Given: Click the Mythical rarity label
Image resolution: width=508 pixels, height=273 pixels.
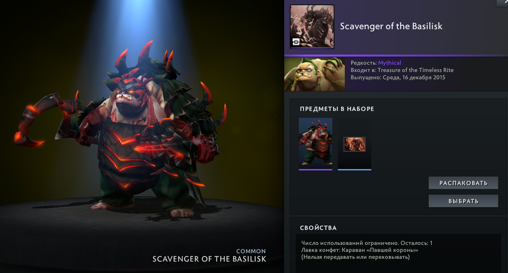Looking at the screenshot, I should pos(390,63).
